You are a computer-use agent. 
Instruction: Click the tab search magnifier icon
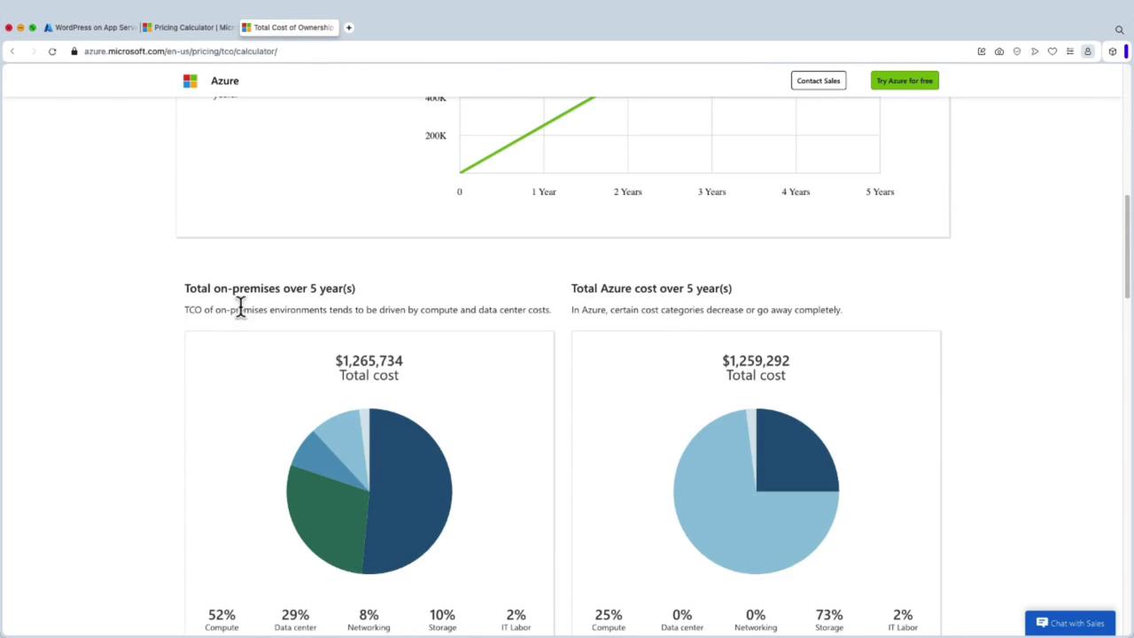point(1119,29)
